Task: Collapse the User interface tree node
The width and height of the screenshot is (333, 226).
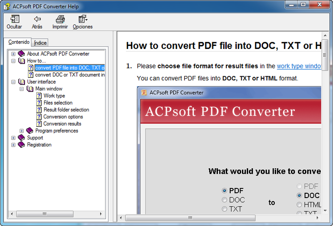Action: click(13, 82)
